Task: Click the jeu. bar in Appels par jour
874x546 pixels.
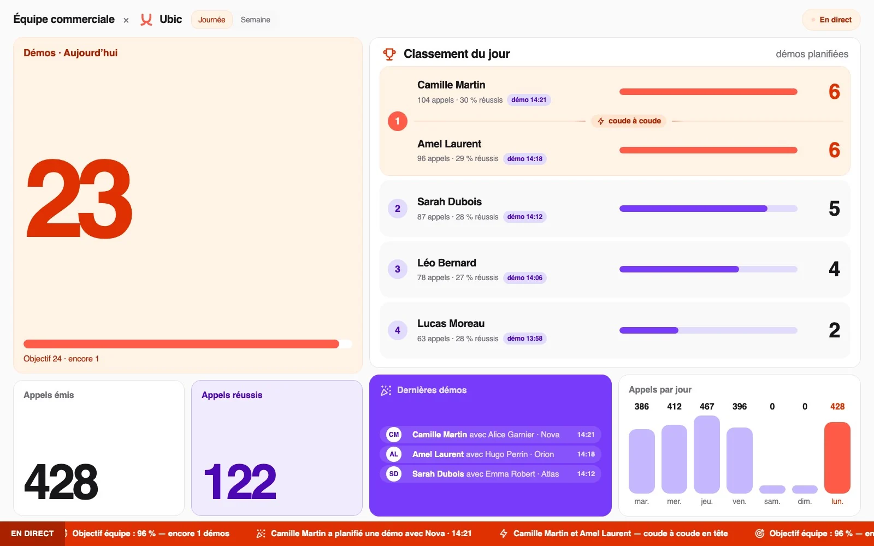Action: tap(707, 454)
